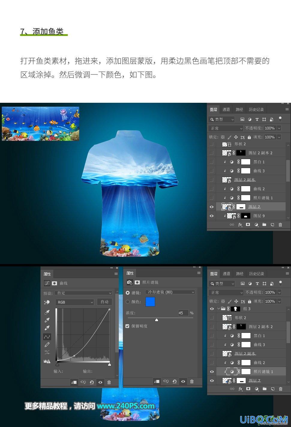The width and height of the screenshot is (291, 427).
Task: Open the 曲线 properties panel menu
Action: [x=116, y=274]
